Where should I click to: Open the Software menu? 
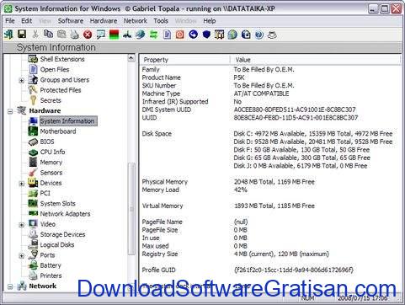tap(71, 21)
